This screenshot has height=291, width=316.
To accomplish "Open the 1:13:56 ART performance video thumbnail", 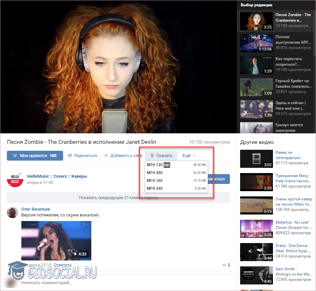I will tap(256, 43).
